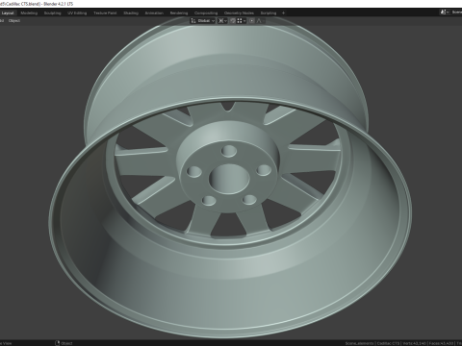Image resolution: width=462 pixels, height=346 pixels.
Task: Switch to the Sculpting workspace tab
Action: click(x=52, y=13)
